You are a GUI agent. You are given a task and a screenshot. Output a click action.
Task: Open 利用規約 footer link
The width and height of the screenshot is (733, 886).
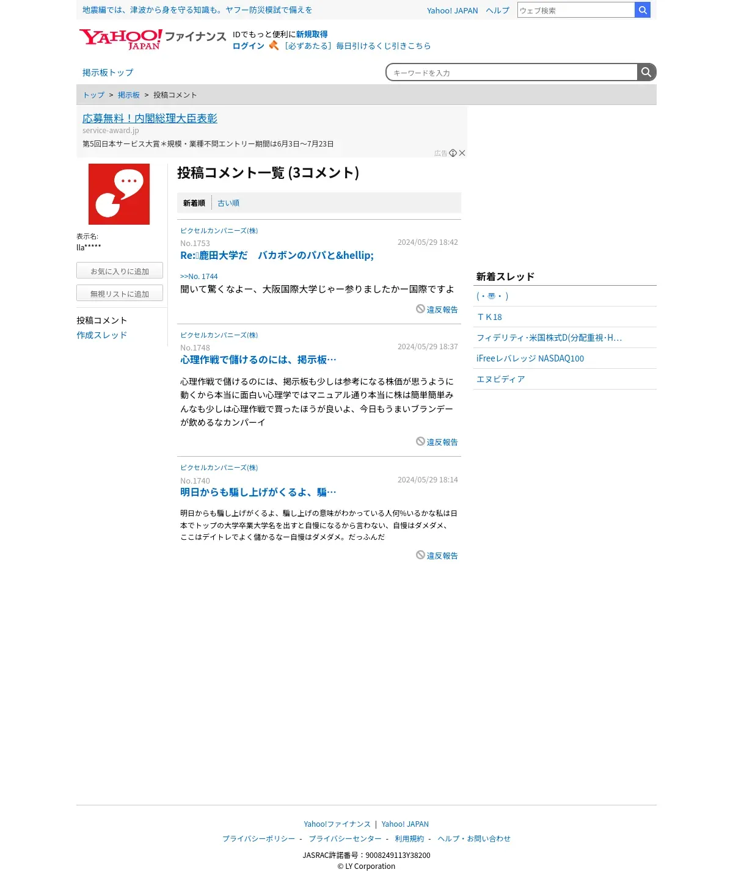409,839
